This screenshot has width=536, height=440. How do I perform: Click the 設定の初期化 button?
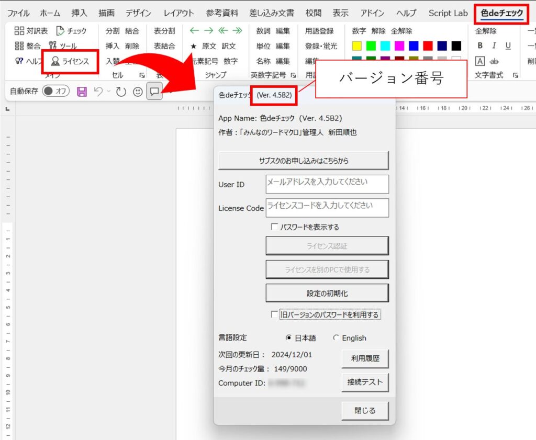(x=327, y=294)
